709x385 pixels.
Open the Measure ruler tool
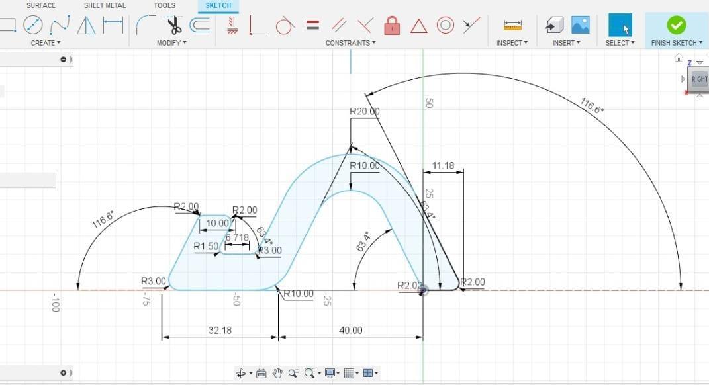[x=512, y=25]
